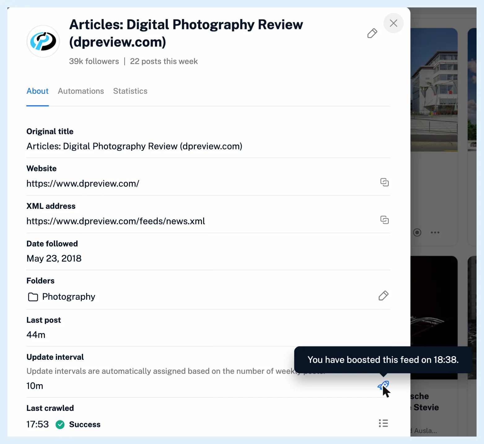Click the 'Success' crawl status text
Viewport: 484px width, 444px height.
tap(85, 424)
